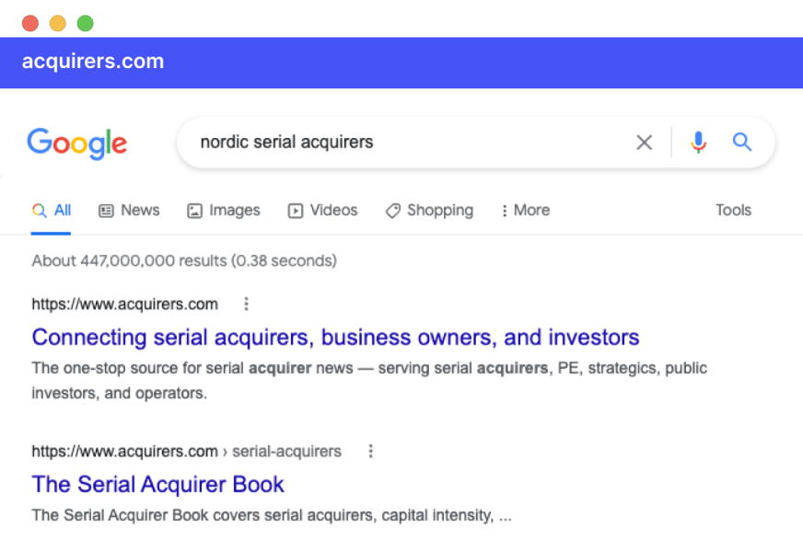
Task: Click the yellow minimize window dot
Action: (x=58, y=23)
